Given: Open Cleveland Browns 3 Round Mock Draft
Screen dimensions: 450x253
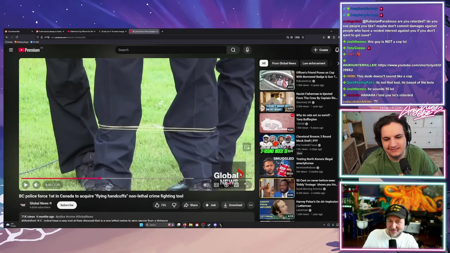Looking at the screenshot, I should click(x=299, y=144).
